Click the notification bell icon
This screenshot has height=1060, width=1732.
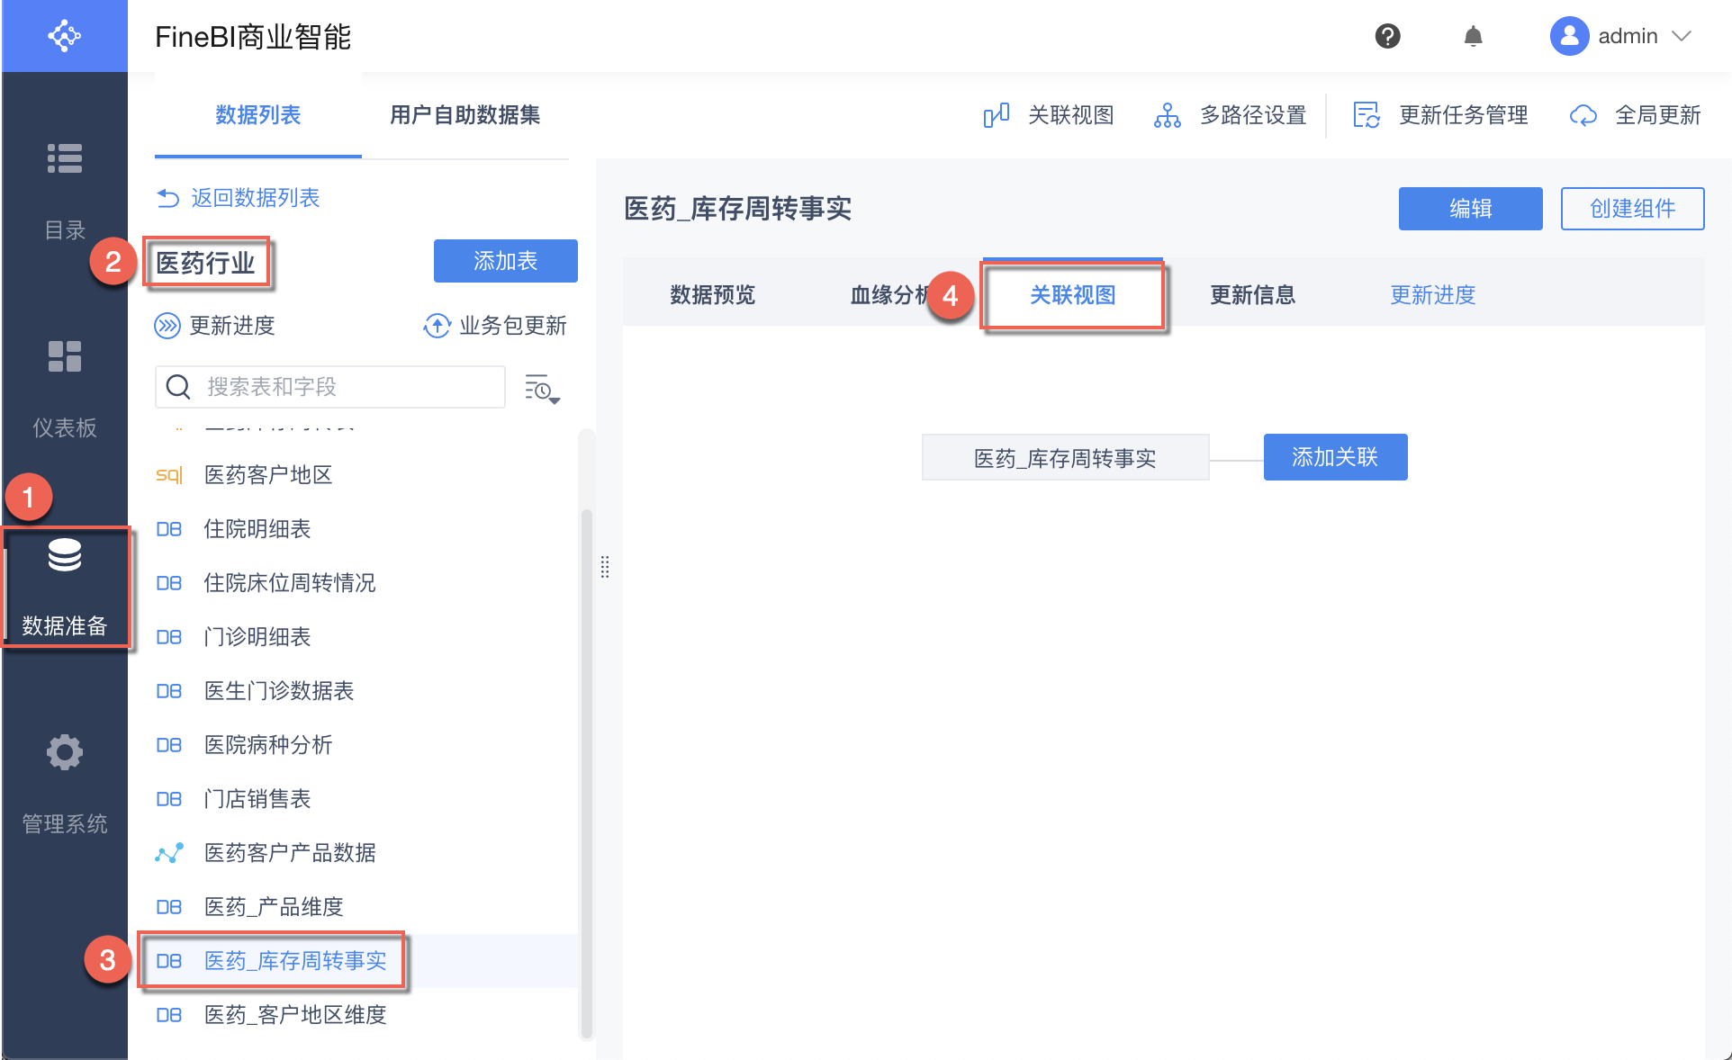click(x=1473, y=36)
